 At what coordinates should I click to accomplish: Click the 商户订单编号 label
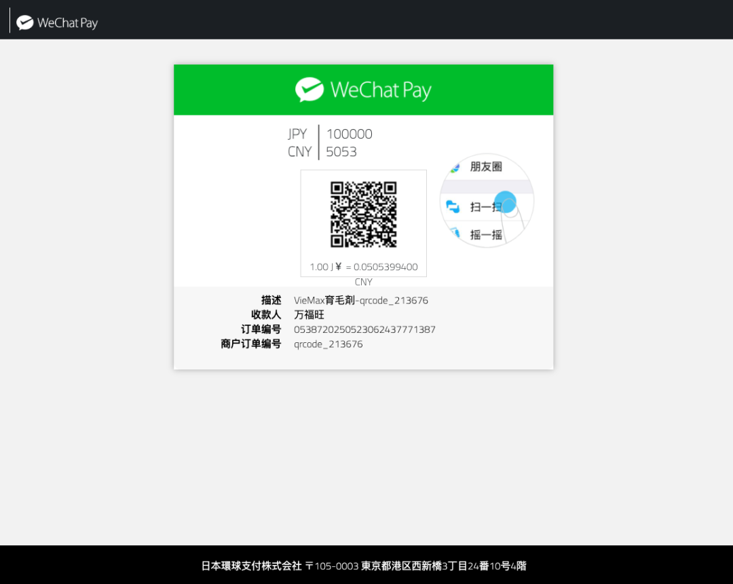coord(251,344)
